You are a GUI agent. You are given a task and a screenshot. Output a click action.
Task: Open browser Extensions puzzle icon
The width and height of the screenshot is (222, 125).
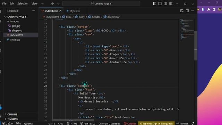(x=208, y=10)
